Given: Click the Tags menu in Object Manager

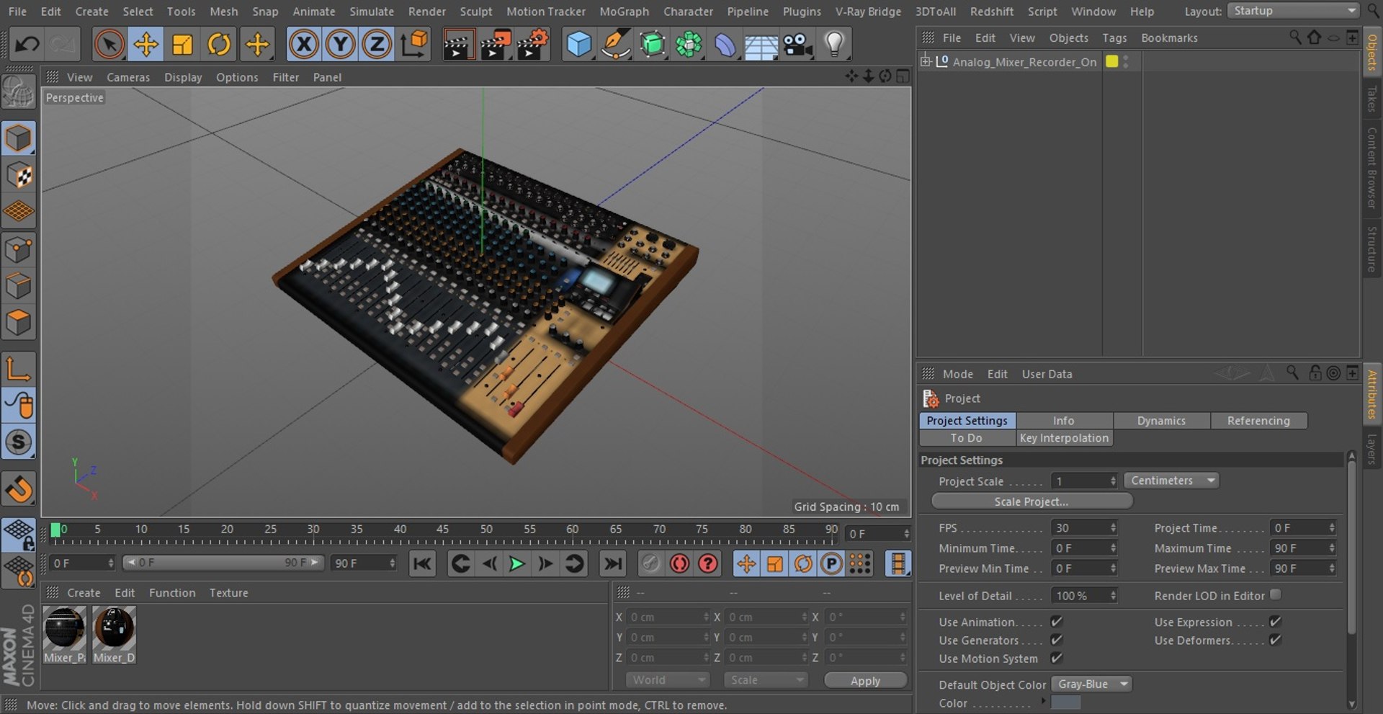Looking at the screenshot, I should [1114, 38].
